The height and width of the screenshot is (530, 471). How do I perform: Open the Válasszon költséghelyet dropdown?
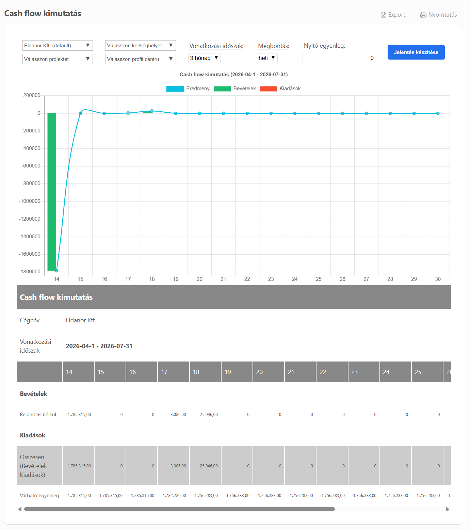click(140, 46)
